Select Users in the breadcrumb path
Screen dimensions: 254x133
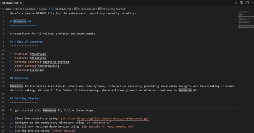tap(8, 9)
